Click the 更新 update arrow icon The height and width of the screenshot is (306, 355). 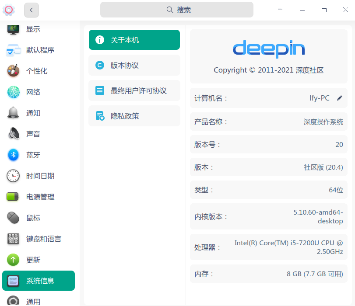coord(13,260)
